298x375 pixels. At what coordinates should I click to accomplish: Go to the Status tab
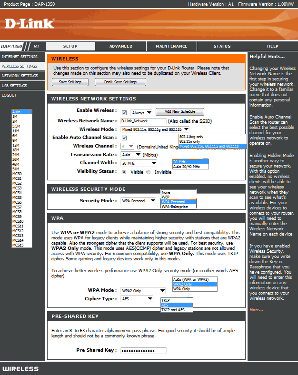click(x=222, y=46)
